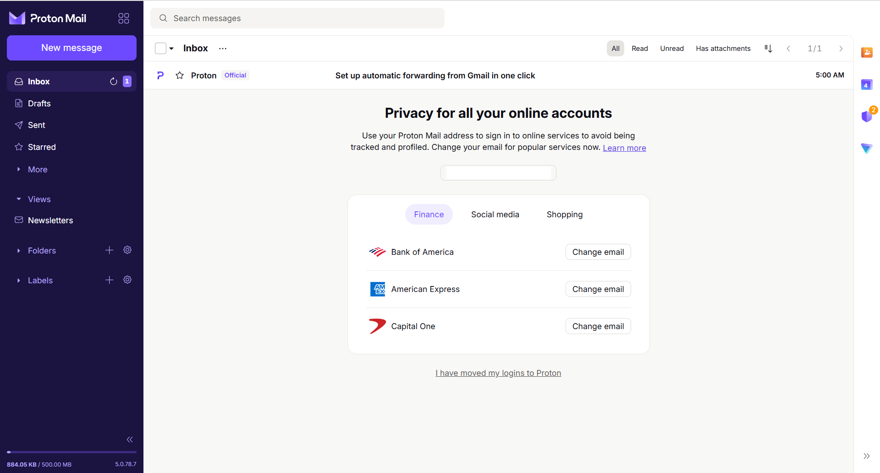Image resolution: width=880 pixels, height=473 pixels.
Task: Collapse the left navigation sidebar
Action: click(x=130, y=440)
